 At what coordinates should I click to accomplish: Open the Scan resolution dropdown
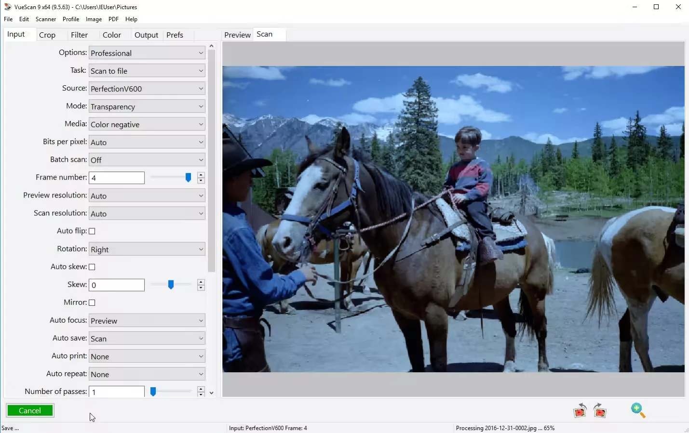[147, 214]
